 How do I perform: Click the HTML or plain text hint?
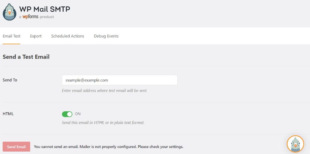point(103,123)
